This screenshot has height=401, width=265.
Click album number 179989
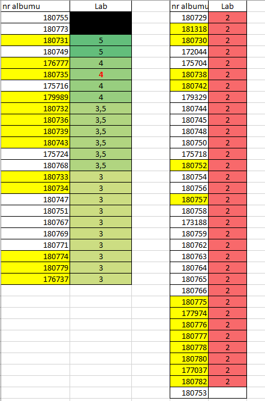pyautogui.click(x=35, y=97)
